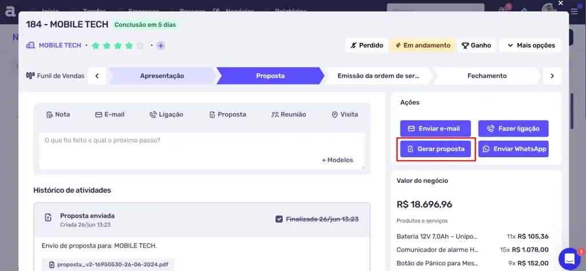Viewport: 586px width, 271px height.
Task: Set rating to second star
Action: (107, 46)
